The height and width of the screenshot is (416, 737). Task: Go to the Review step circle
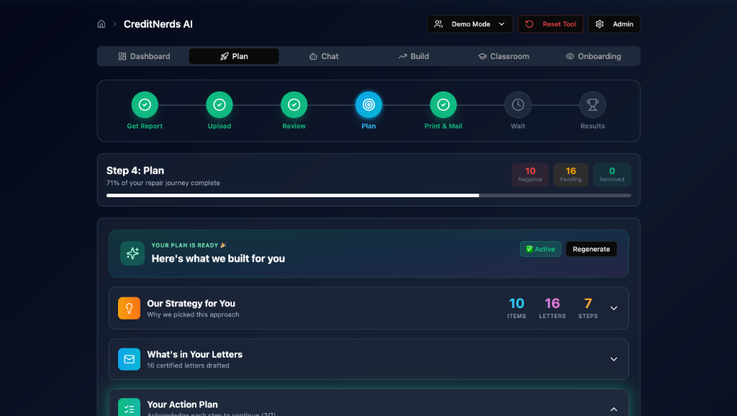click(294, 105)
